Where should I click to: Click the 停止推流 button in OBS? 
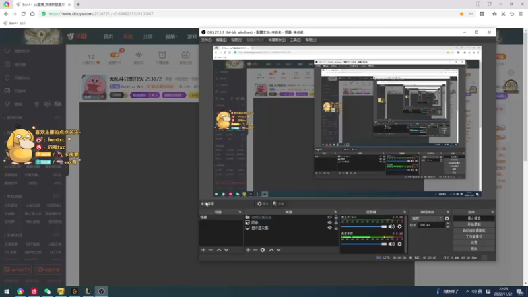point(474,218)
